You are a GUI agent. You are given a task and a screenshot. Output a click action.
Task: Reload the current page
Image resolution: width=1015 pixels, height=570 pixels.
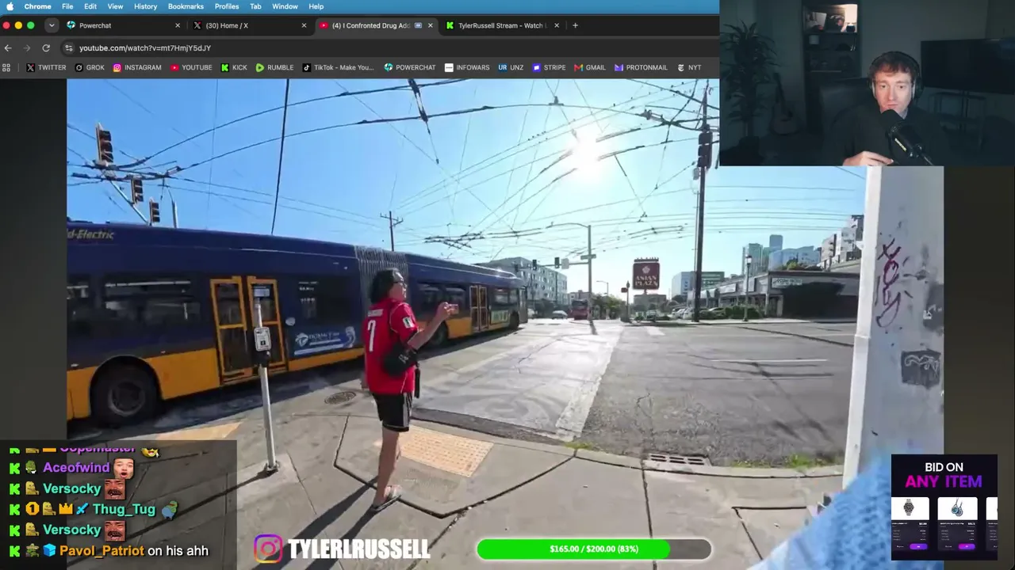pos(46,47)
